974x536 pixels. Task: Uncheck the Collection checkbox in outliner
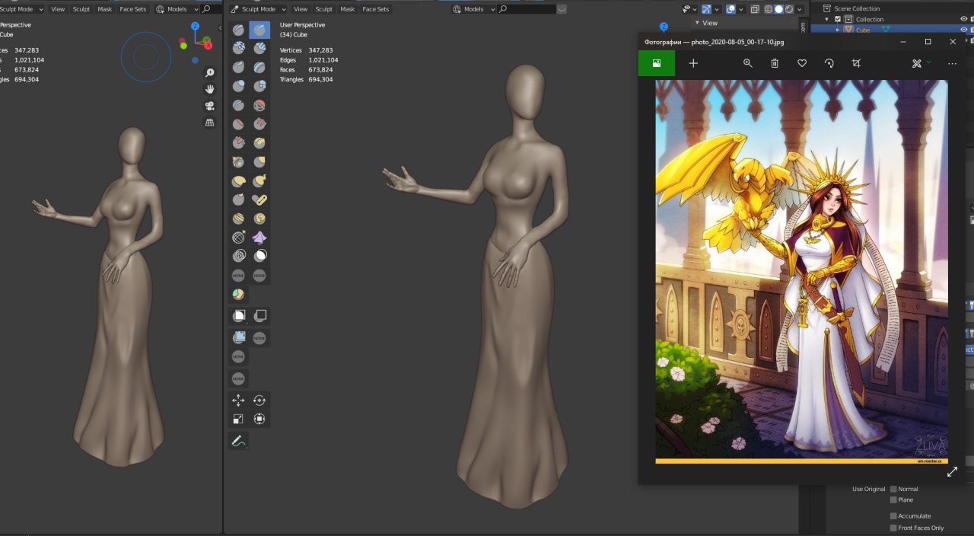[838, 19]
